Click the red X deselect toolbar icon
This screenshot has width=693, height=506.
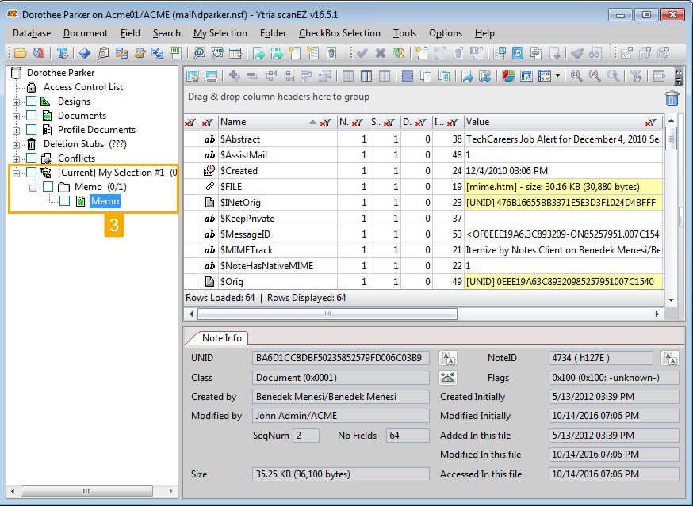381,54
